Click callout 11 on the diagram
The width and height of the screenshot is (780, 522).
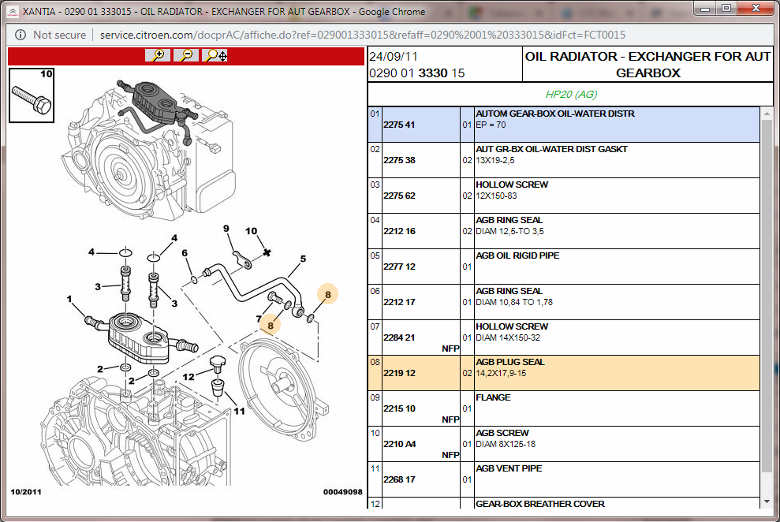(239, 411)
